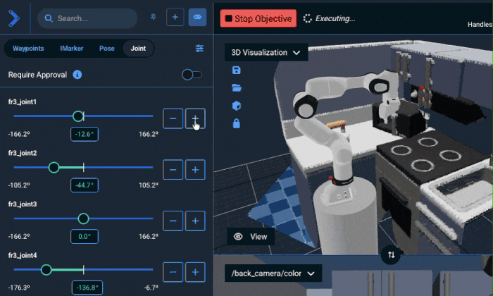Click the plus button in top toolbar
The height and width of the screenshot is (296, 493).
point(175,18)
